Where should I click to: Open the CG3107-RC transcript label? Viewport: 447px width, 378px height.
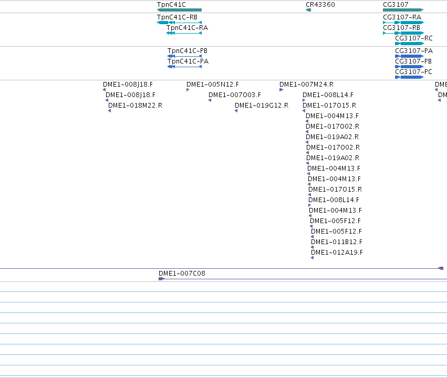(x=414, y=38)
